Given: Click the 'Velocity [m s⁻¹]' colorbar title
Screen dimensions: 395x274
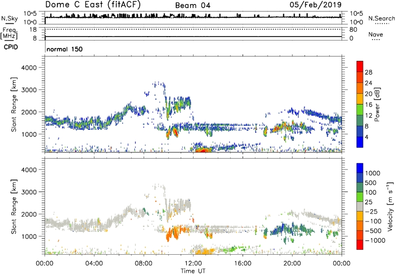Looking at the screenshot, I should pyautogui.click(x=390, y=206).
